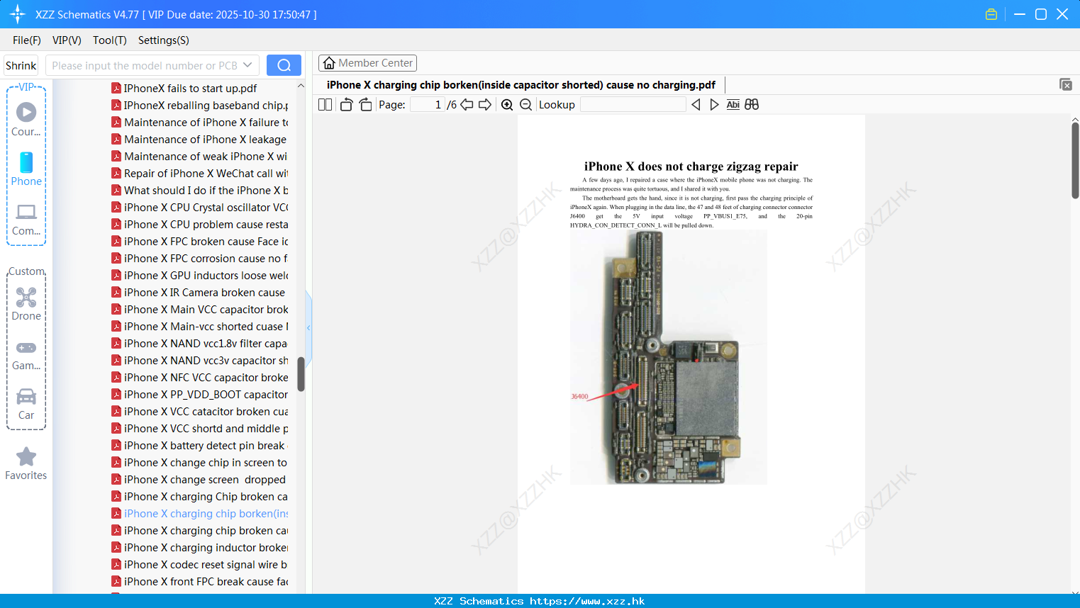Find next lookup match
Image resolution: width=1080 pixels, height=608 pixels.
click(x=714, y=104)
